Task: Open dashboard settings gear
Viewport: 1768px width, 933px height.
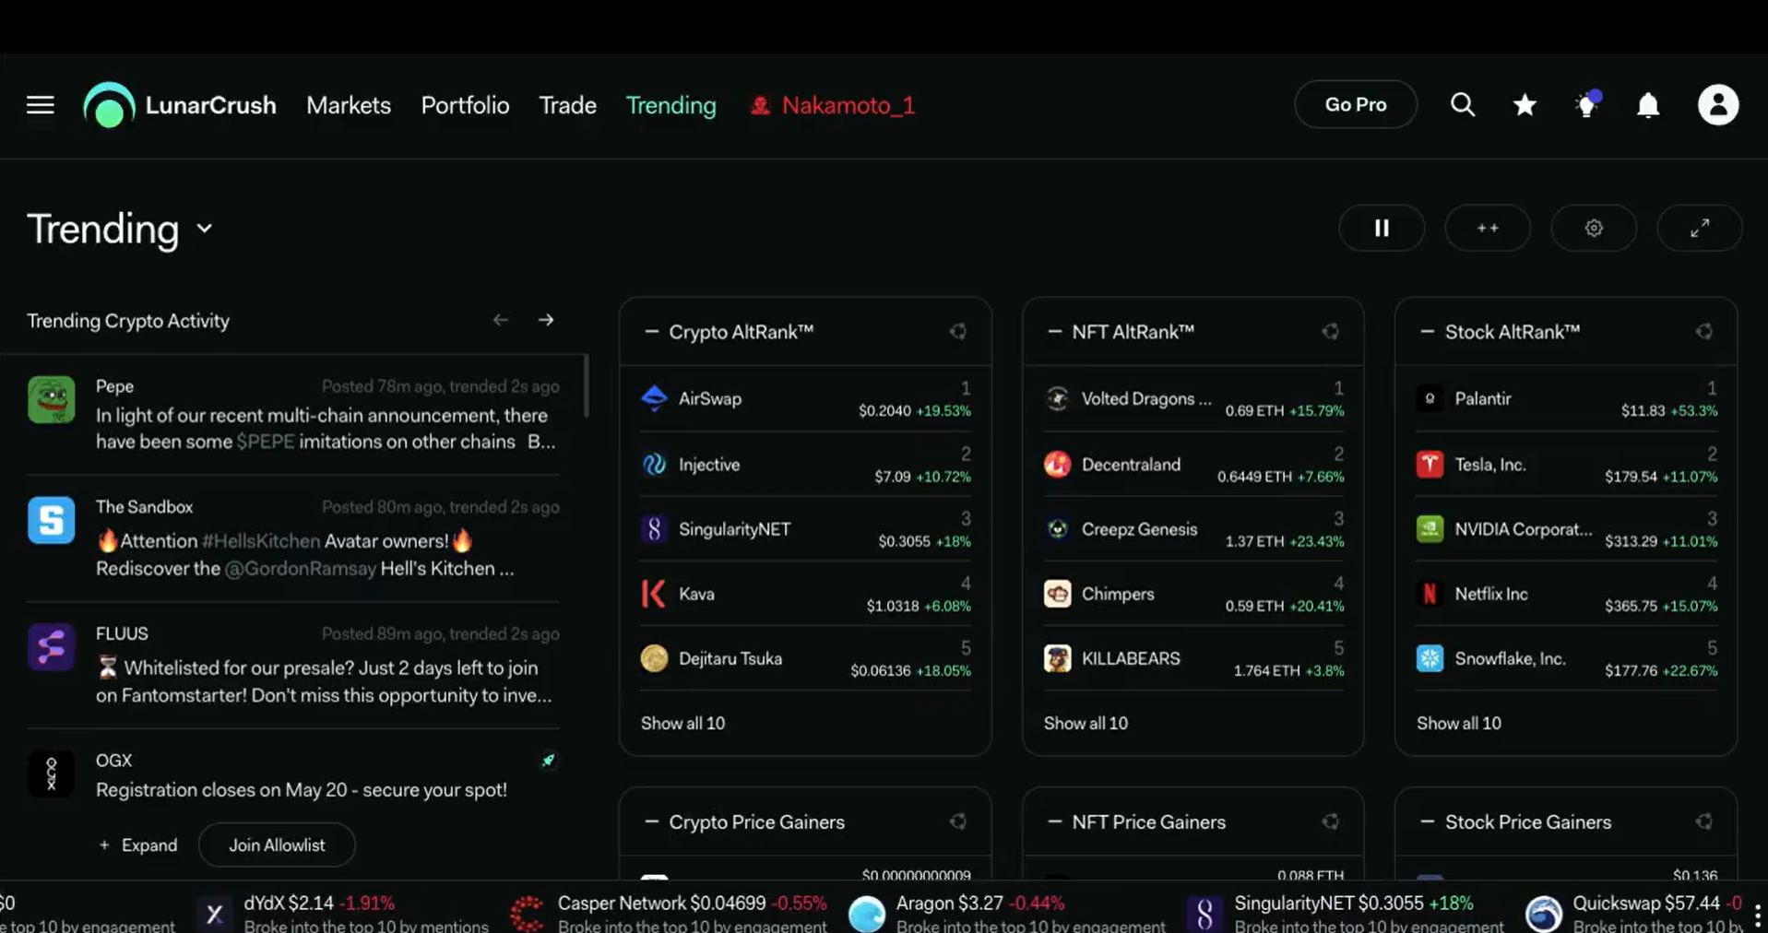Action: (x=1593, y=228)
